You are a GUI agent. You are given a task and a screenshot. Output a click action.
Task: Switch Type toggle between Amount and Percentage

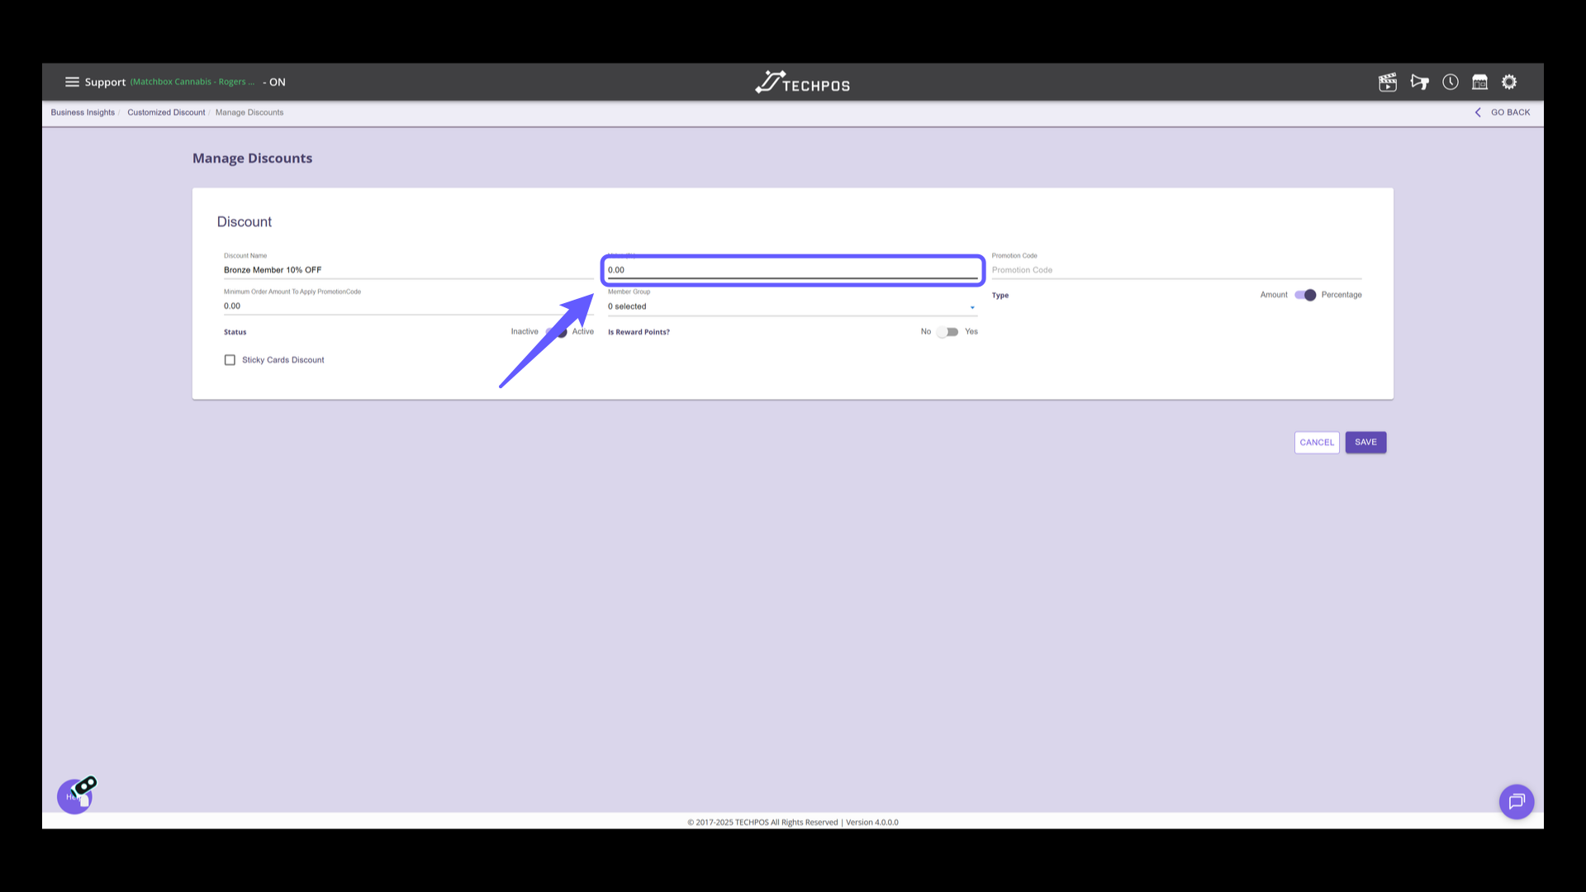point(1305,295)
